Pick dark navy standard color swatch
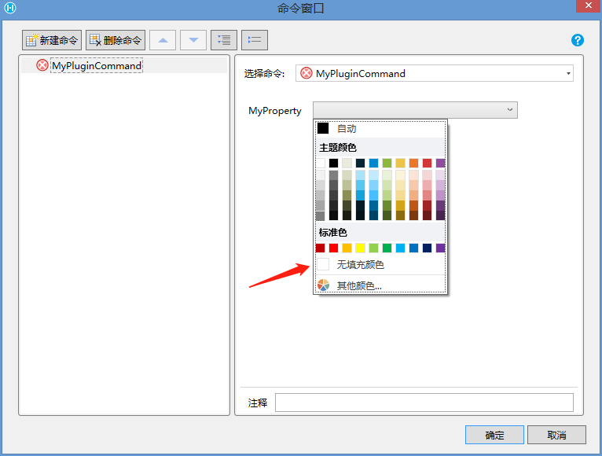Viewport: 602px width, 456px height. (427, 248)
